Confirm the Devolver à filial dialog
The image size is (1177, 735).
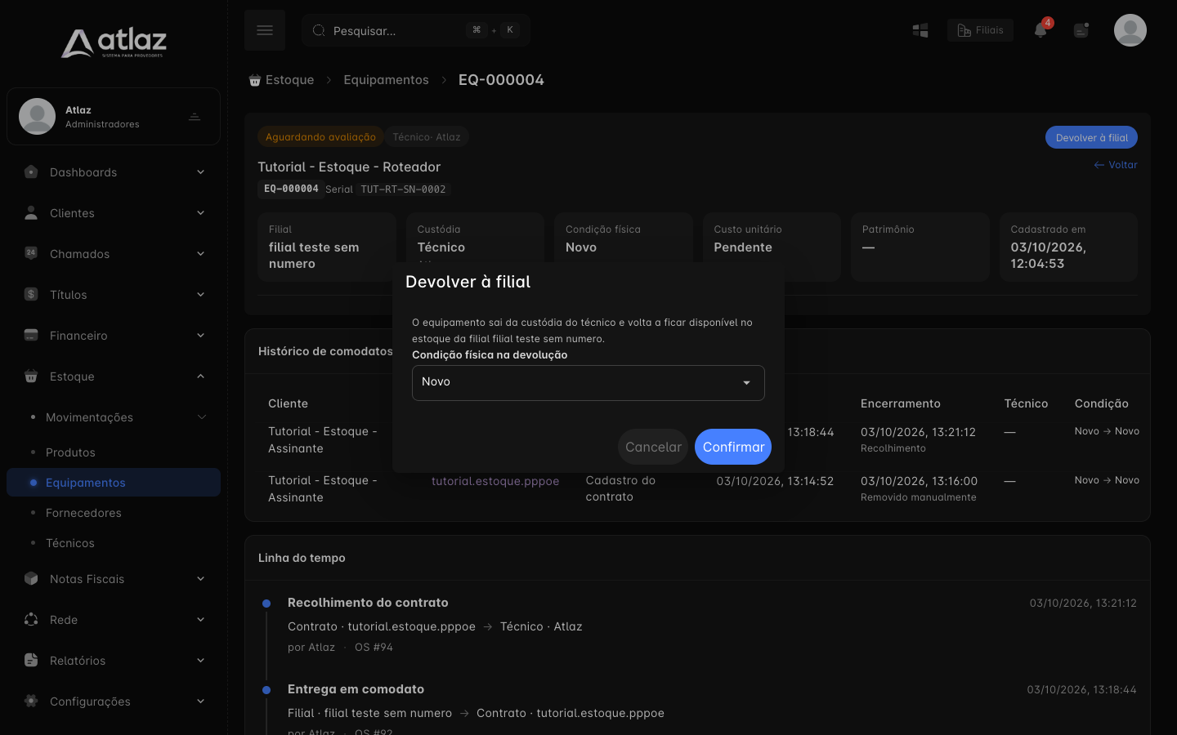point(733,447)
